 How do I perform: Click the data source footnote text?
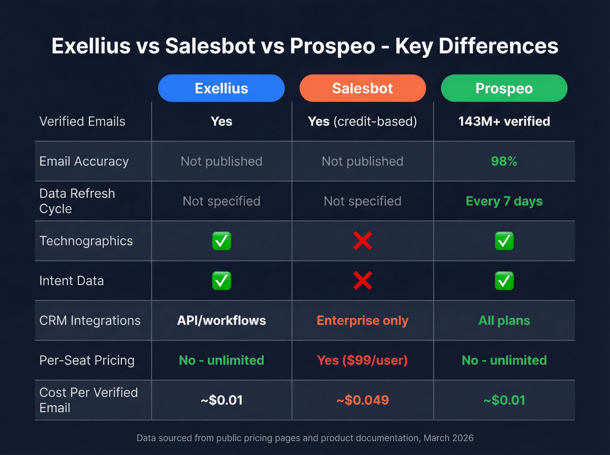click(305, 438)
